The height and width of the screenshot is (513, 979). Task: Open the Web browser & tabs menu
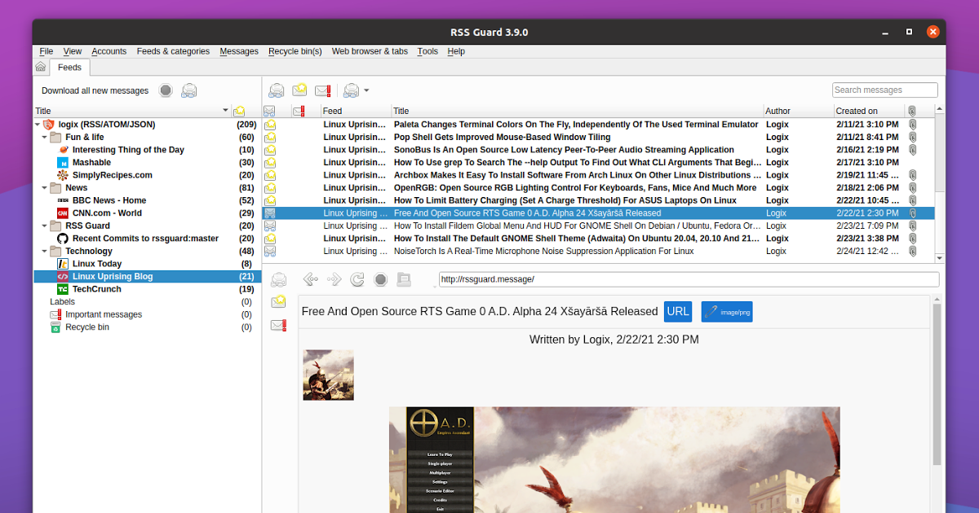[370, 51]
